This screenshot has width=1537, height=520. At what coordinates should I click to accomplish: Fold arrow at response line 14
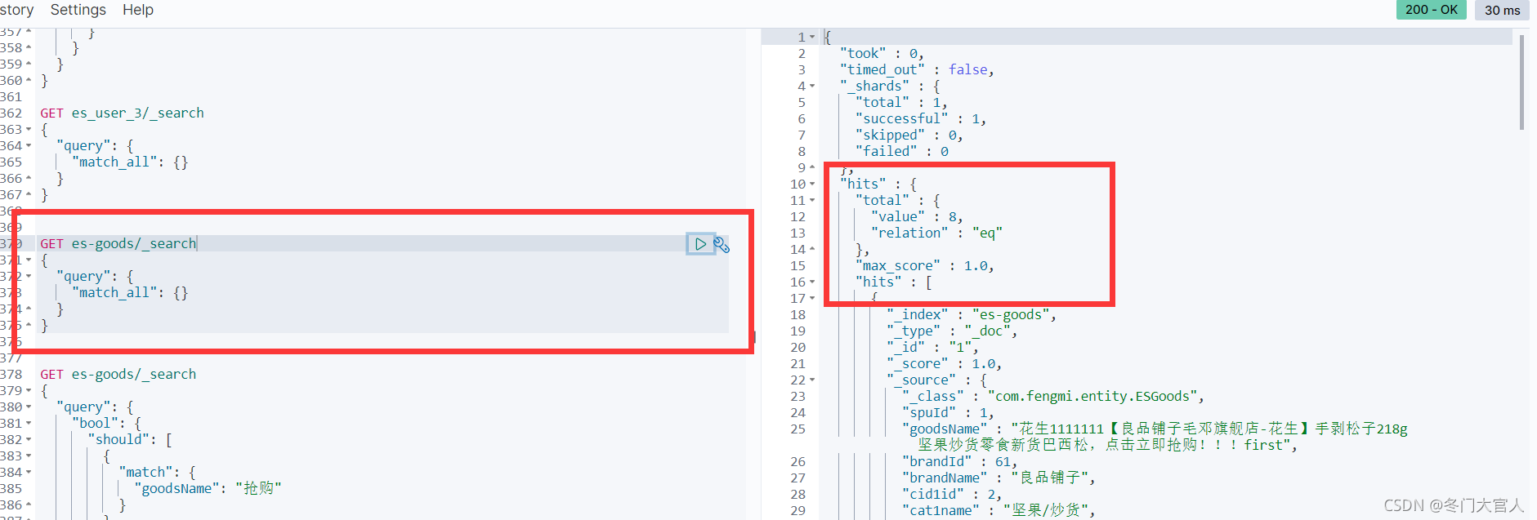pos(812,249)
